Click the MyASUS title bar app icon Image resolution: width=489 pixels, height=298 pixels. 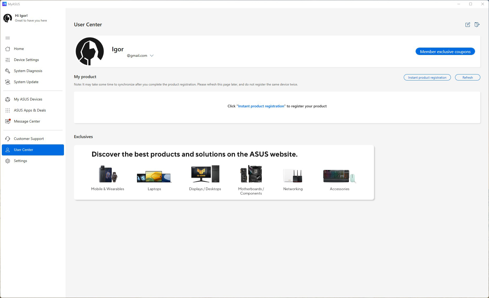click(x=4, y=4)
